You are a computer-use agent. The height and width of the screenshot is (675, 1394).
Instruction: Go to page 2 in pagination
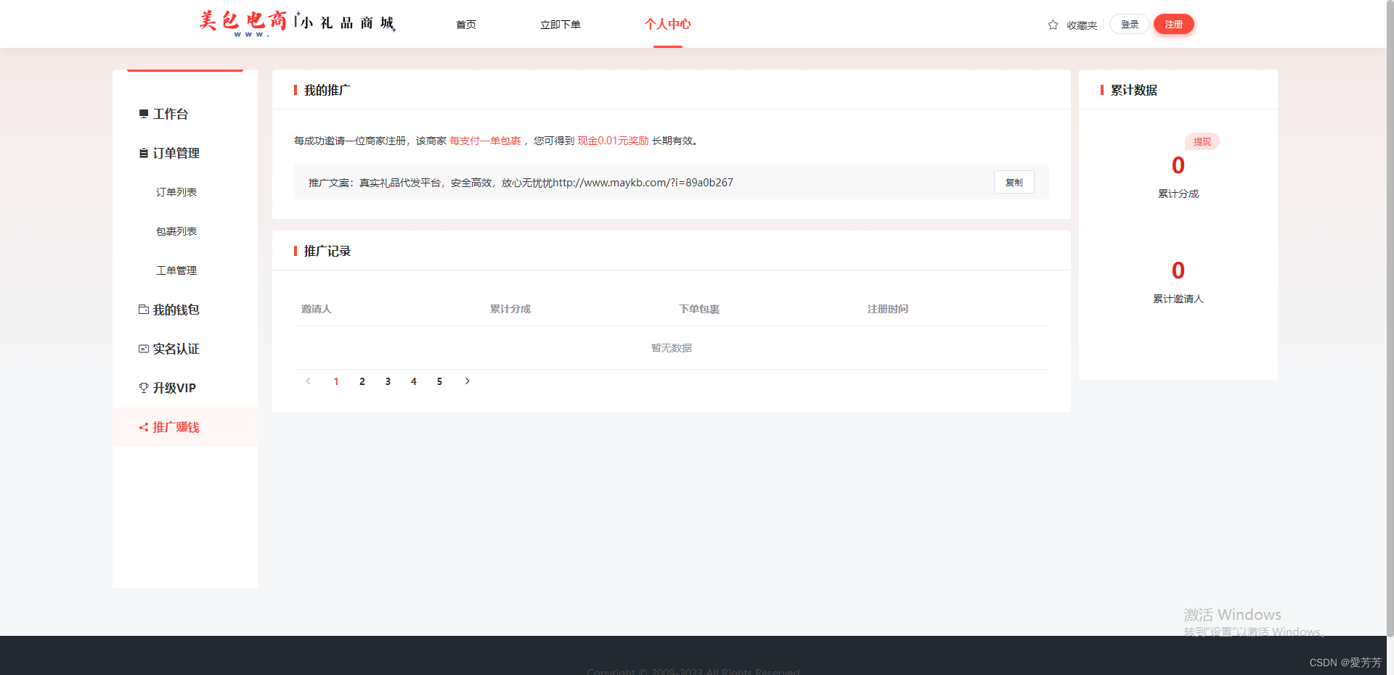point(362,381)
